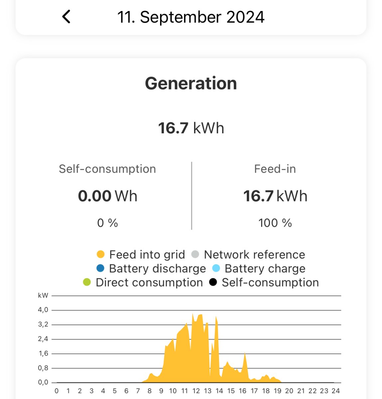
Task: Tap the Self-consumption legend label
Action: point(270,283)
